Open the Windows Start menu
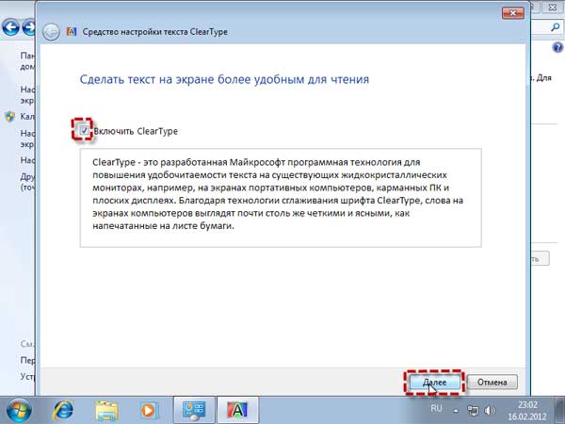The image size is (565, 424). coord(19,410)
